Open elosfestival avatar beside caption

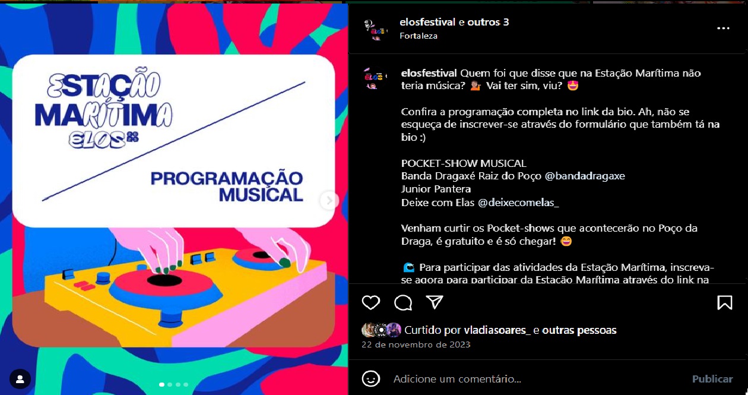point(375,78)
